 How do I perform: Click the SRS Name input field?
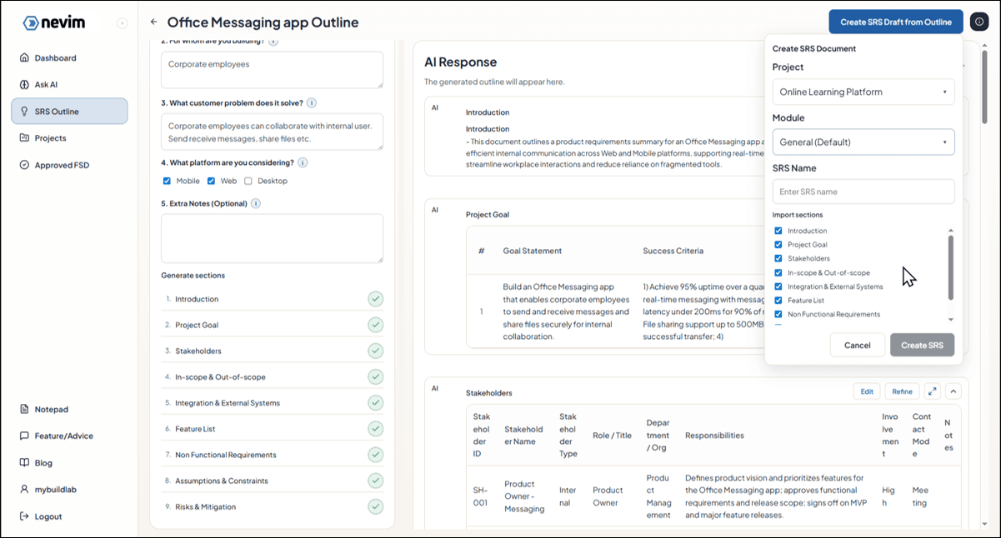pyautogui.click(x=863, y=192)
